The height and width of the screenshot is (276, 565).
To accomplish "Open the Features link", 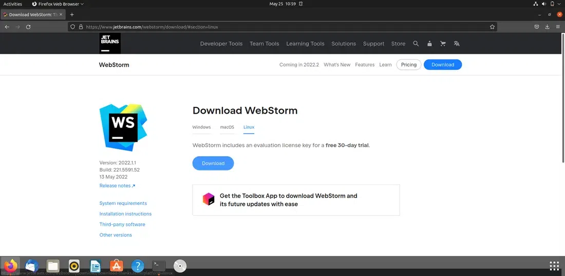I will pyautogui.click(x=365, y=65).
